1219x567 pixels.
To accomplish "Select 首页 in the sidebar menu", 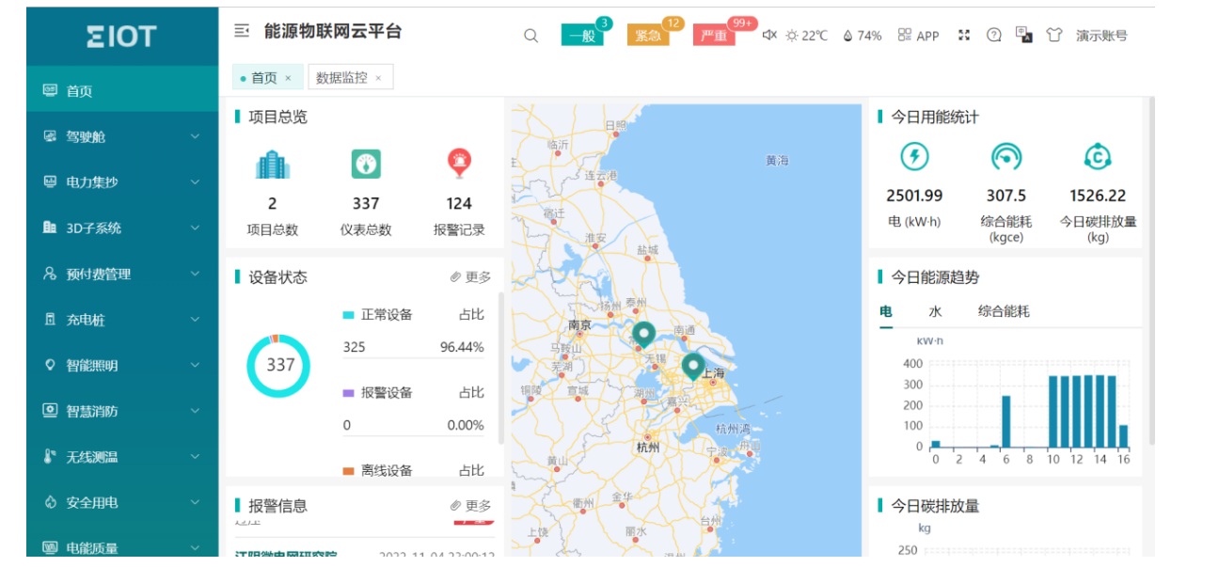I will 122,90.
